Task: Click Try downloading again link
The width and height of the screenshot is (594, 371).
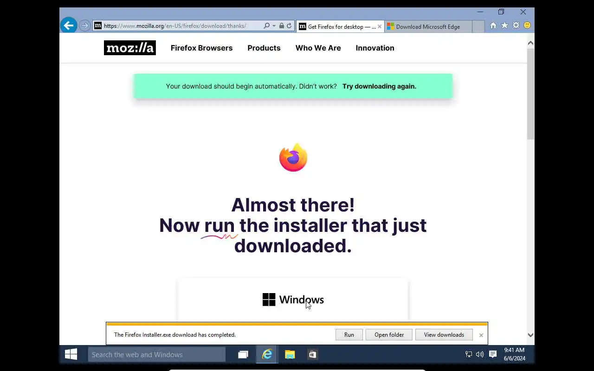Action: coord(379,86)
